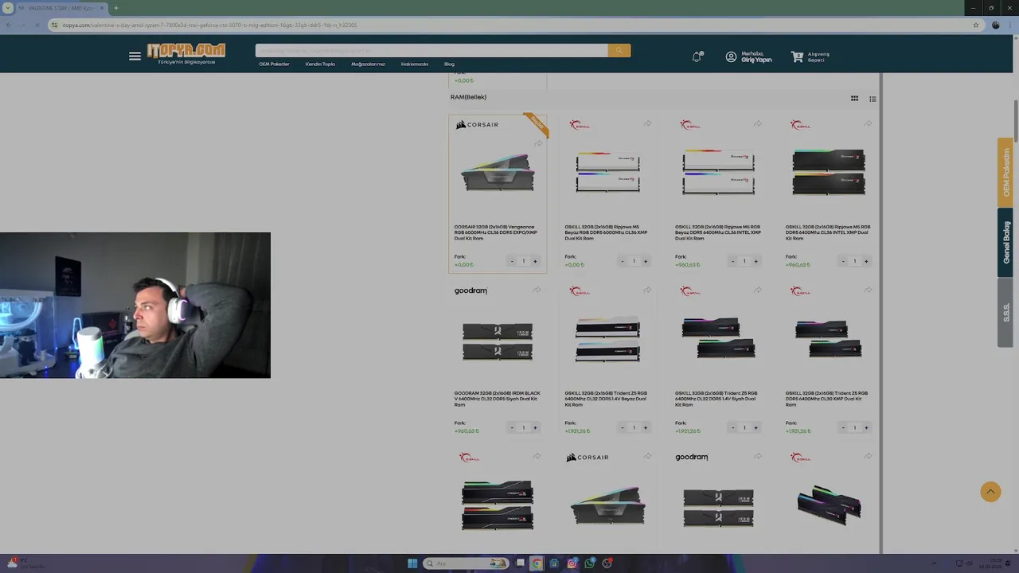Select the Trident Z5 RGB 1.4V Siyah thumbnail
The height and width of the screenshot is (573, 1019).
718,338
